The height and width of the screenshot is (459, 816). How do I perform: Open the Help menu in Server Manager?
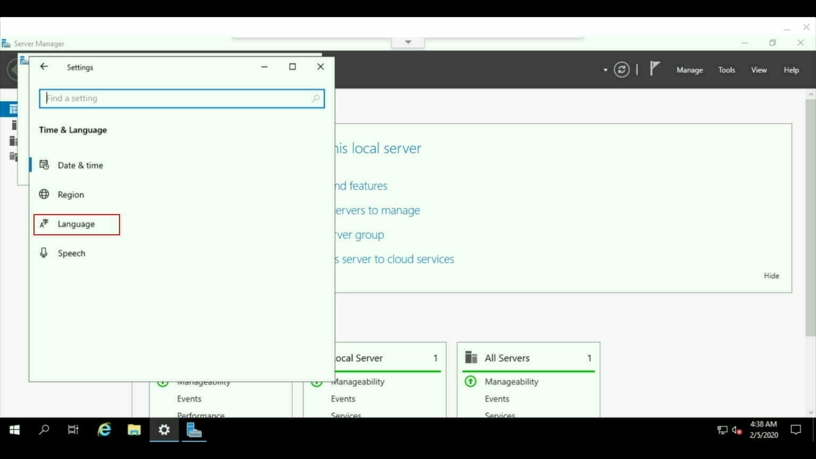point(791,70)
